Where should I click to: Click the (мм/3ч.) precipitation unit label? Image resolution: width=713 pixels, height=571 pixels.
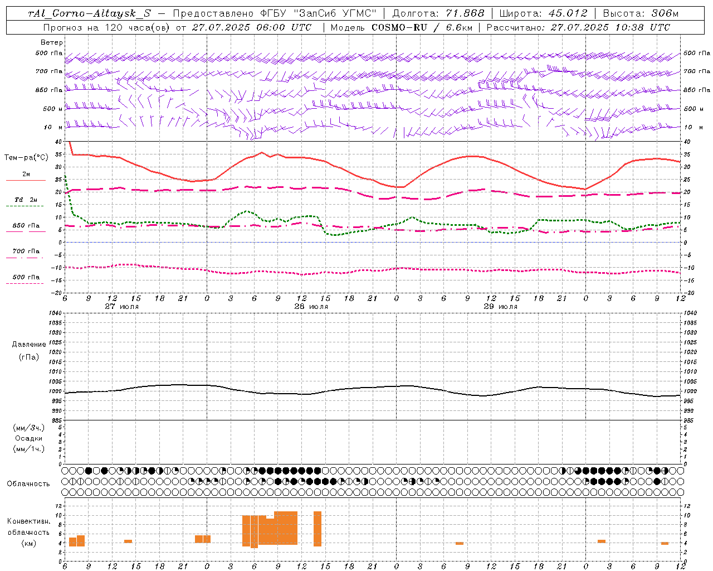click(x=29, y=428)
